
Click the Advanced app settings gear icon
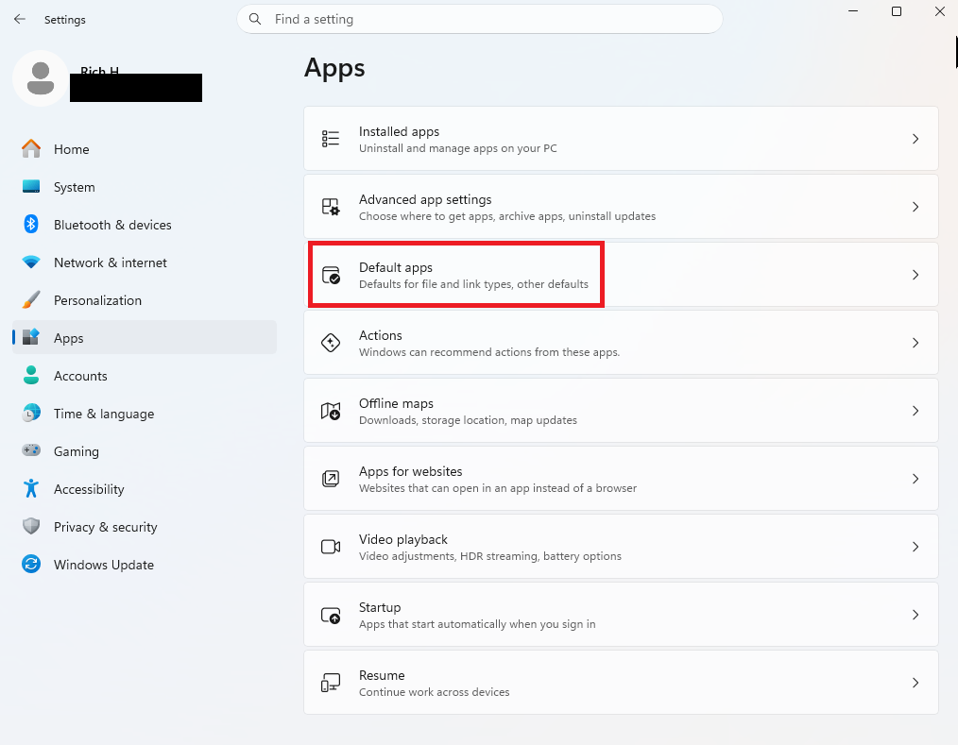331,207
